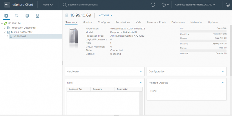The image size is (232, 116).
Task: Open the Actions dropdown for host
Action: pyautogui.click(x=106, y=15)
